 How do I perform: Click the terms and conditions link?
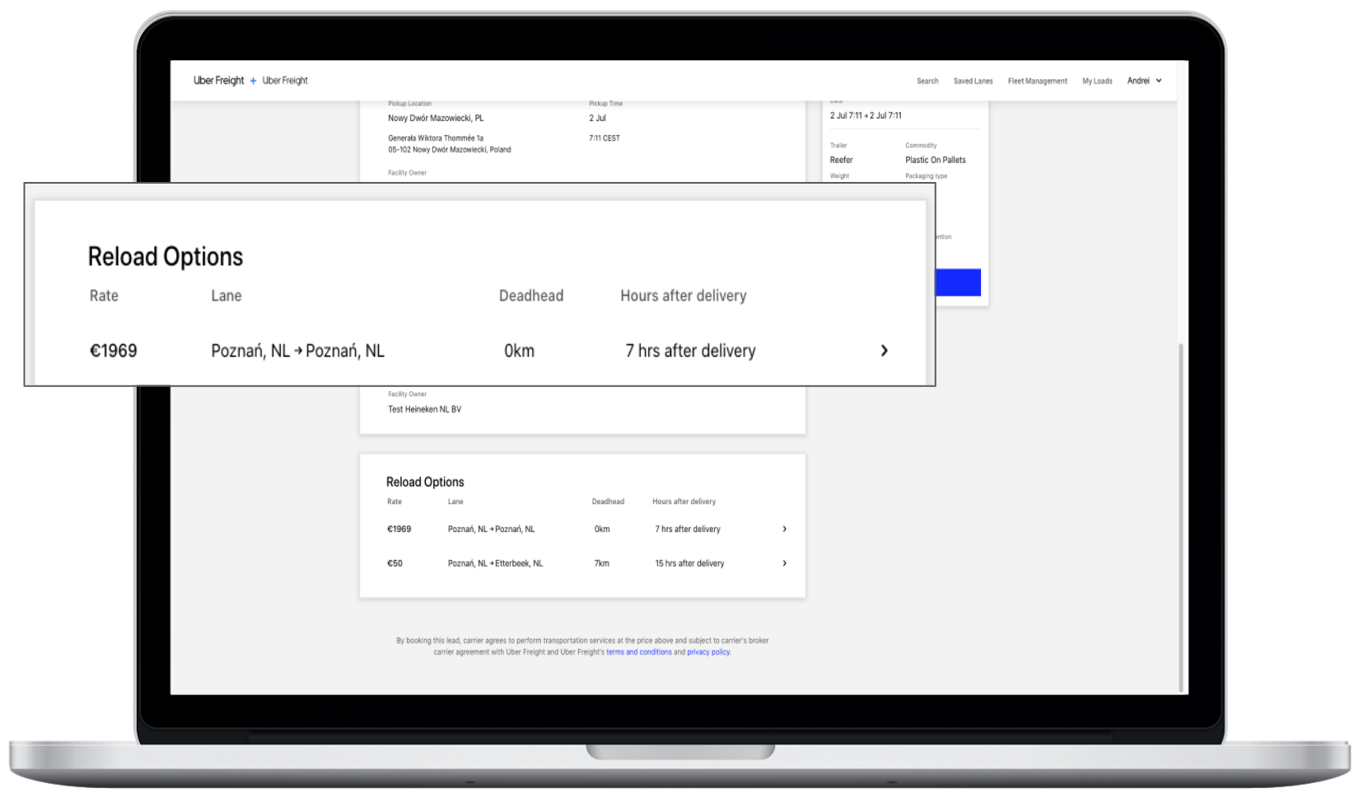click(638, 652)
